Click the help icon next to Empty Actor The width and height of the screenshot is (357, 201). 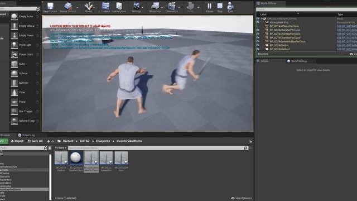point(37,17)
